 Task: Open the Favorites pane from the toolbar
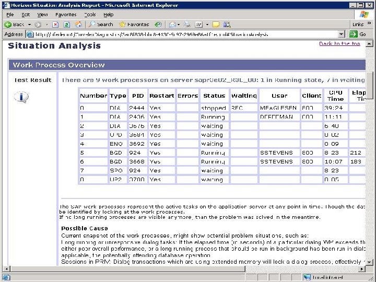coord(134,25)
